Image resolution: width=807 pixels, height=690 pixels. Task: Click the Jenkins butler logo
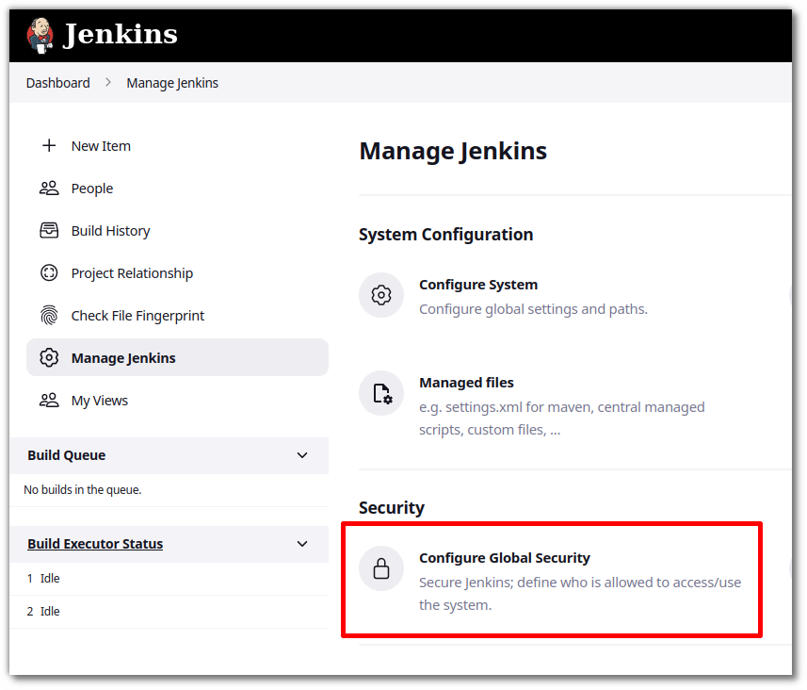[x=40, y=35]
